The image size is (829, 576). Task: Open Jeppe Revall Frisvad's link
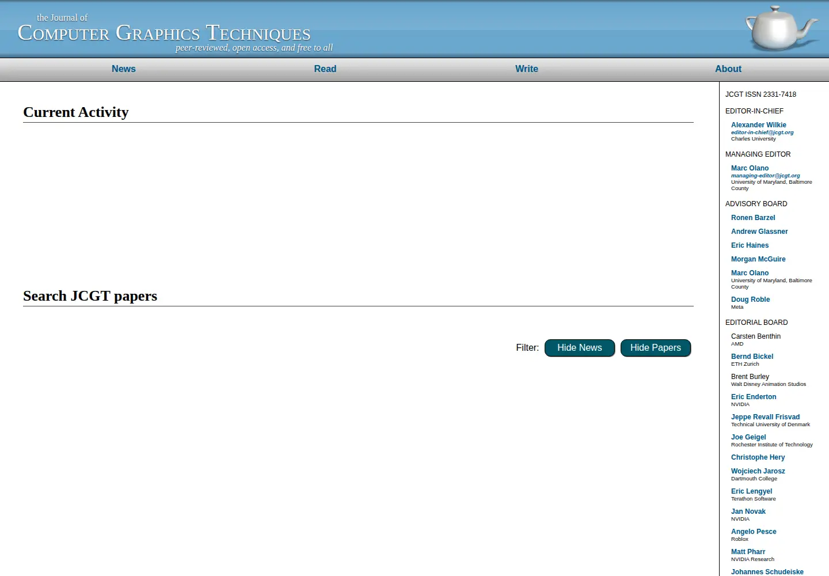tap(765, 417)
